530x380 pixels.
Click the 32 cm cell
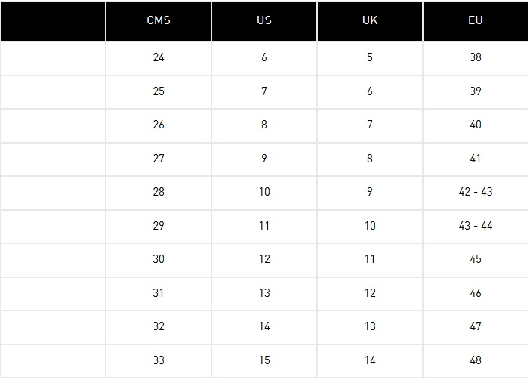click(159, 327)
